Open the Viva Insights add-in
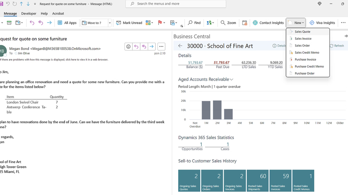The image size is (348, 195). tap(322, 23)
